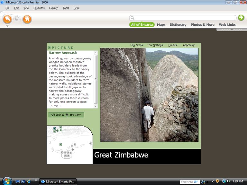
Task: Click the PICTURE header square icon
Action: coord(49,48)
